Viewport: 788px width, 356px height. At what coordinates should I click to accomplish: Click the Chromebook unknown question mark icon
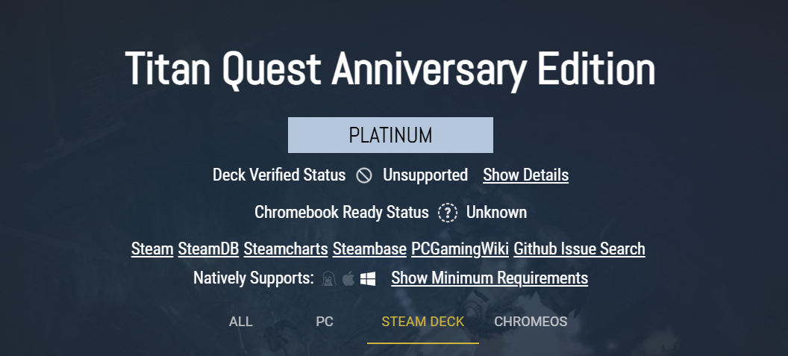pos(447,213)
